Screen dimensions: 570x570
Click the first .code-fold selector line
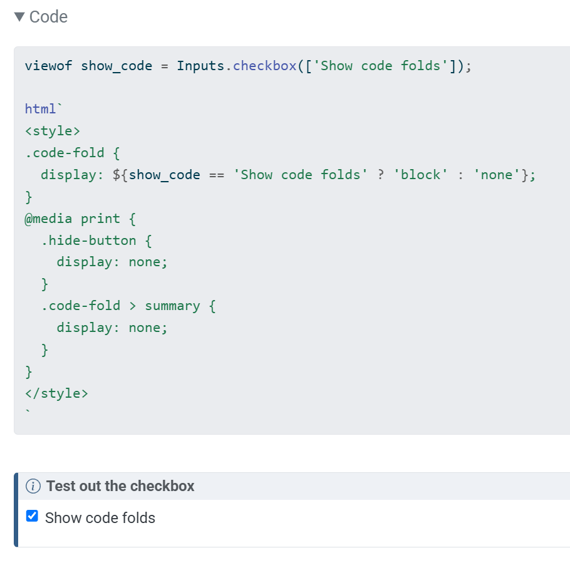tap(72, 153)
